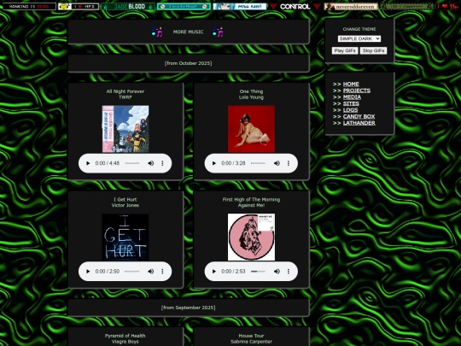Screen dimensions: 461x346
Task: Open the PROJECTS link
Action: (x=357, y=91)
